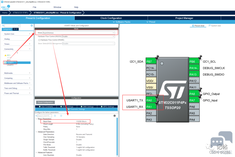Click the pin icon on PB6
The width and height of the screenshot is (235, 157).
(x=200, y=57)
